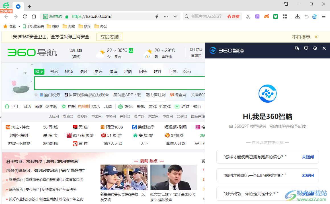
Task: Open the browser hamburger main menu
Action: (x=324, y=16)
